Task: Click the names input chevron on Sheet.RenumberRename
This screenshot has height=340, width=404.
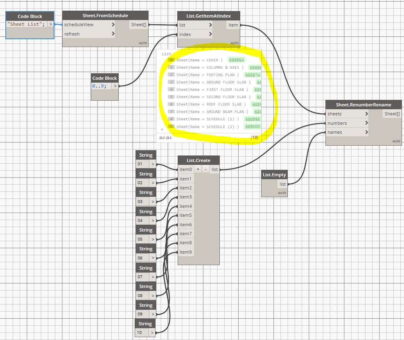Action: pyautogui.click(x=366, y=132)
